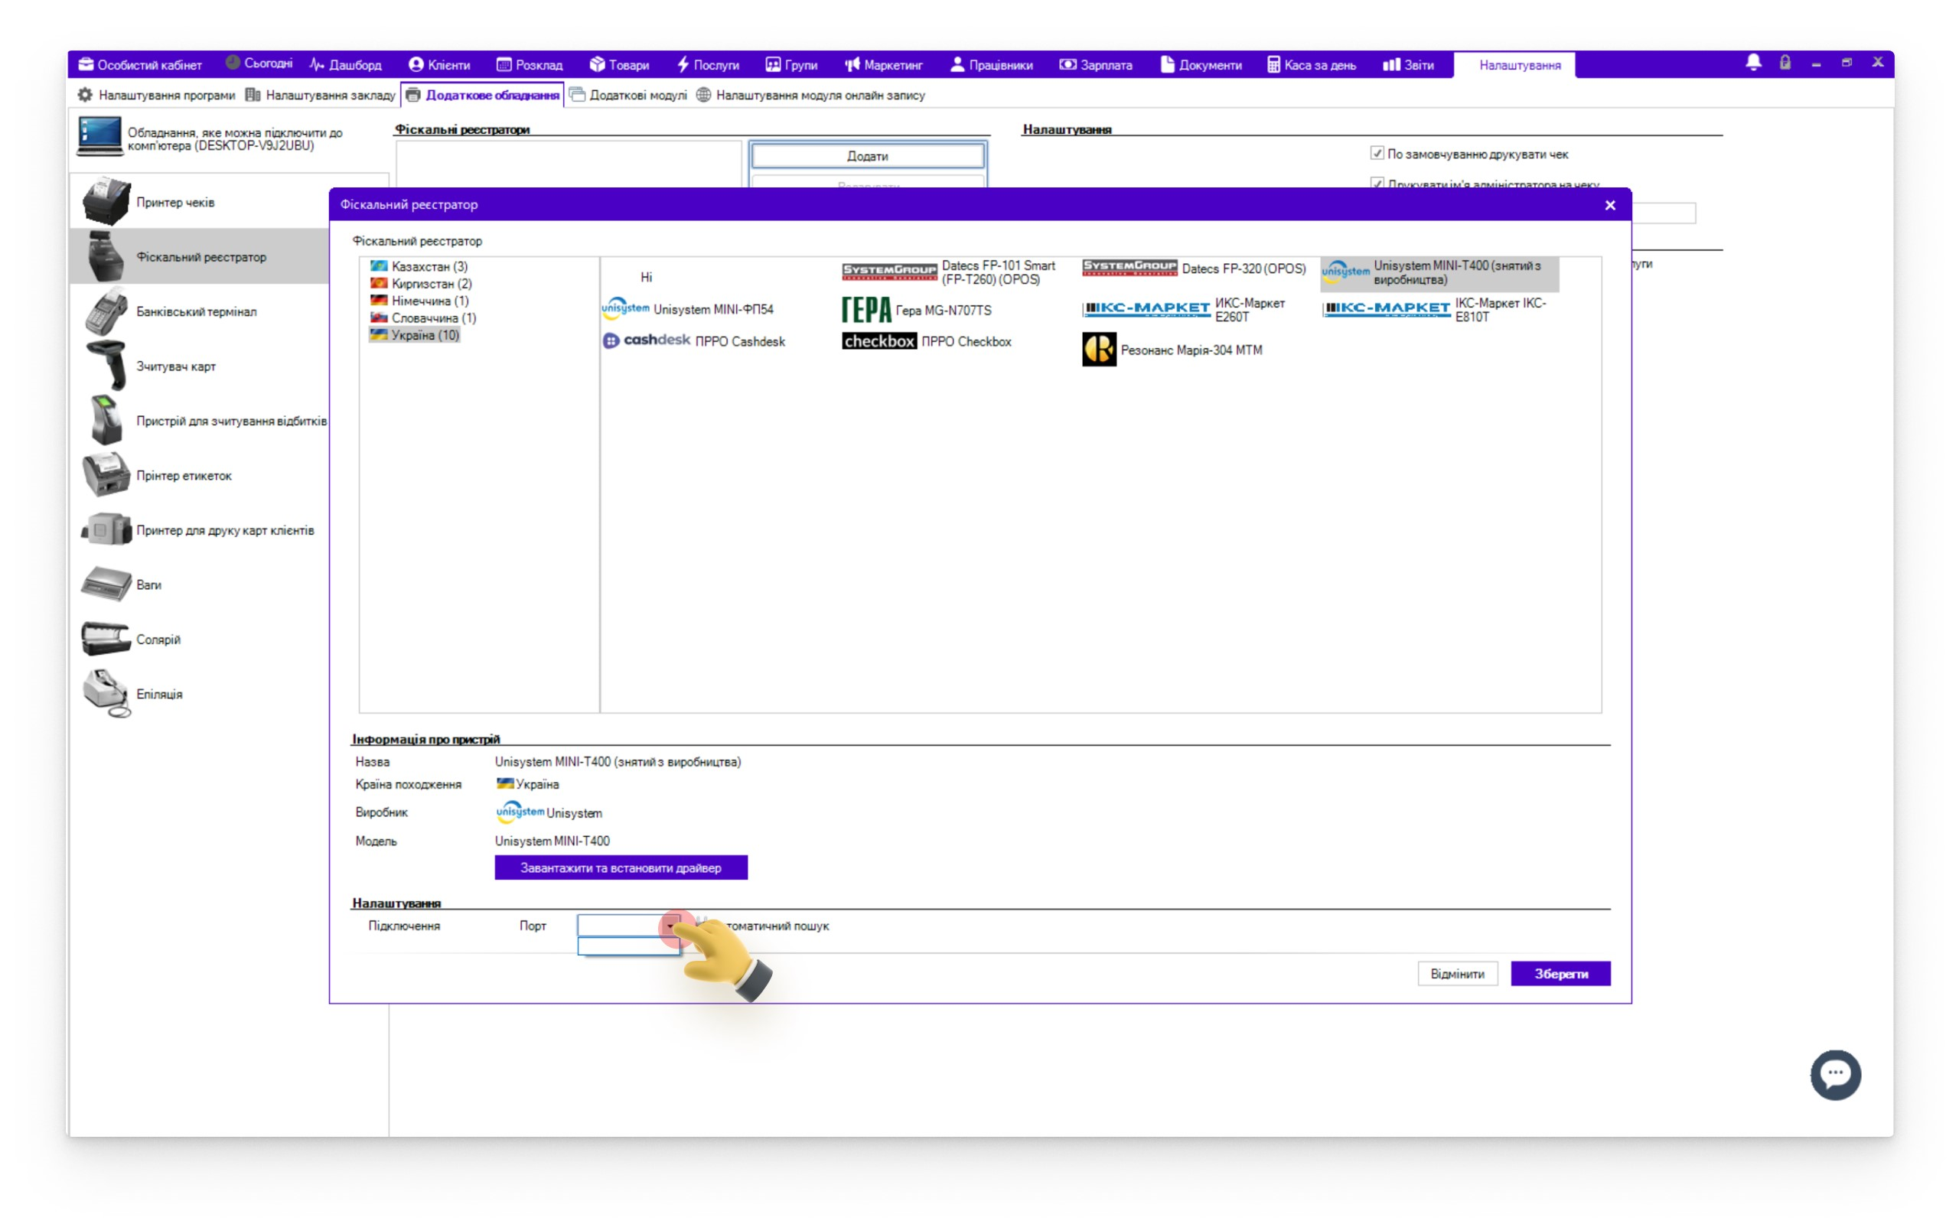Open the Групи tab
Image resolution: width=1959 pixels, height=1224 pixels.
tap(791, 65)
